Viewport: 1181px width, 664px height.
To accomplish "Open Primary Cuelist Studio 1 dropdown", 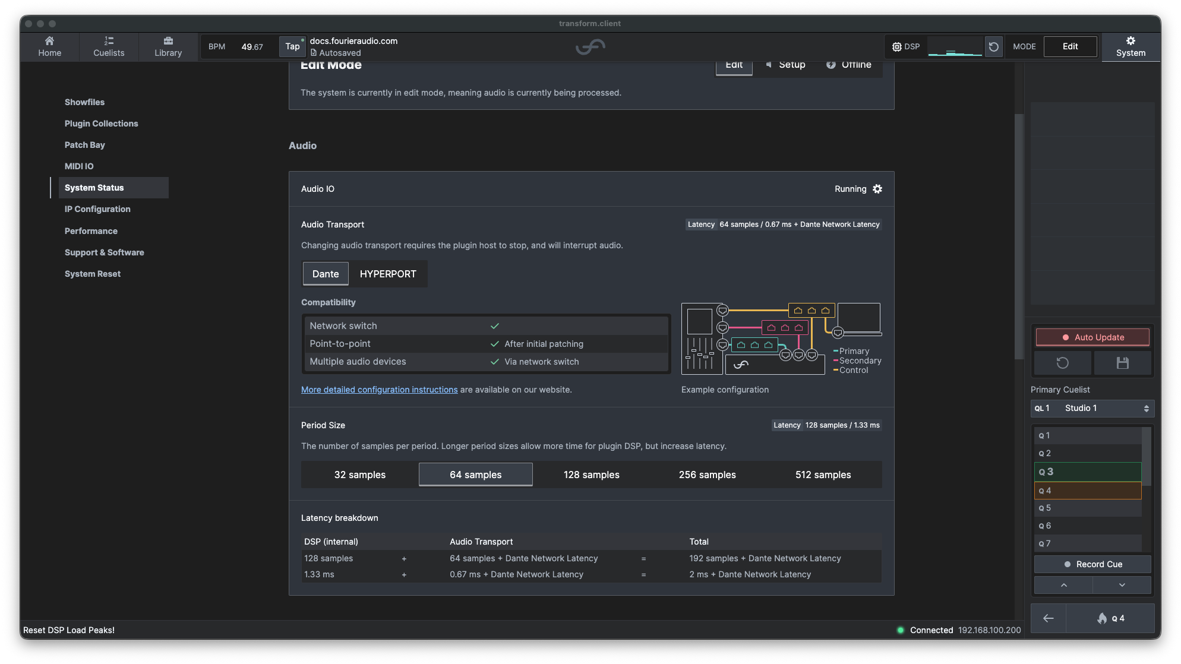I will (1092, 408).
